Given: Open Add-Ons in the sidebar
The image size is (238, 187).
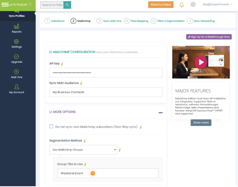Looking at the screenshot, I should 16,74.
